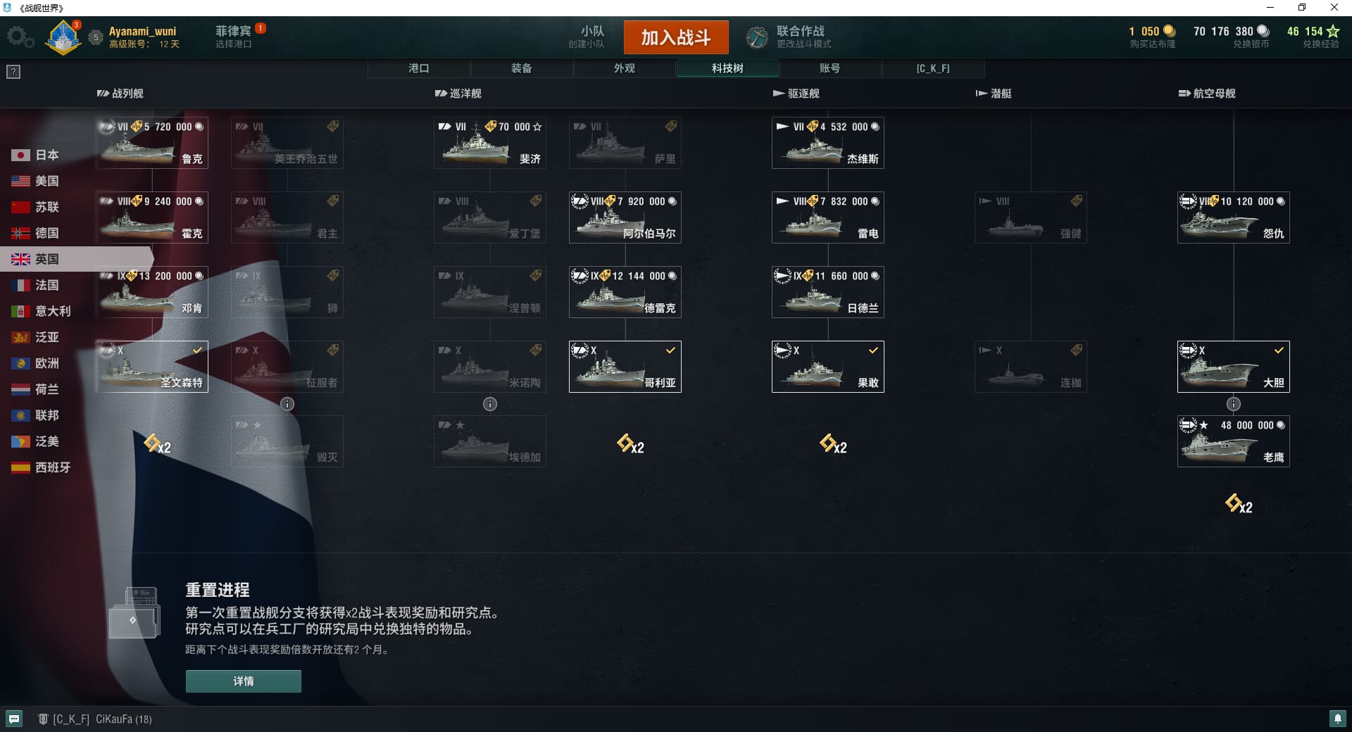
Task: Click the info icon below 征服者
Action: (x=287, y=404)
